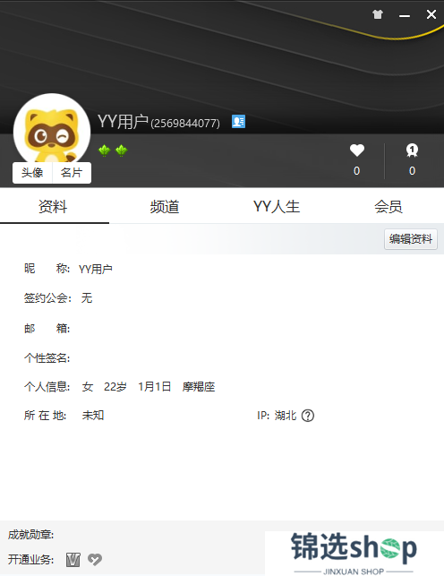Switch to the 频道 tab
The width and height of the screenshot is (444, 576).
tap(165, 206)
